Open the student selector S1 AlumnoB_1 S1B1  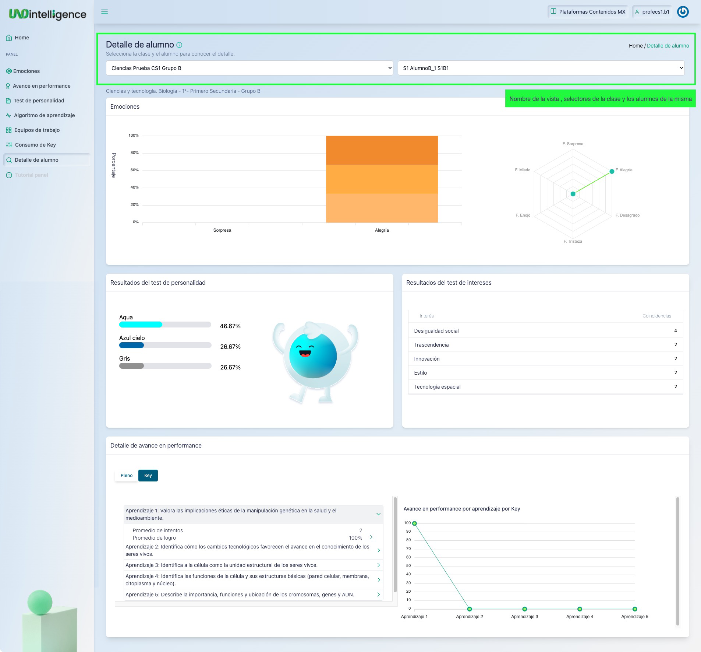click(x=541, y=68)
